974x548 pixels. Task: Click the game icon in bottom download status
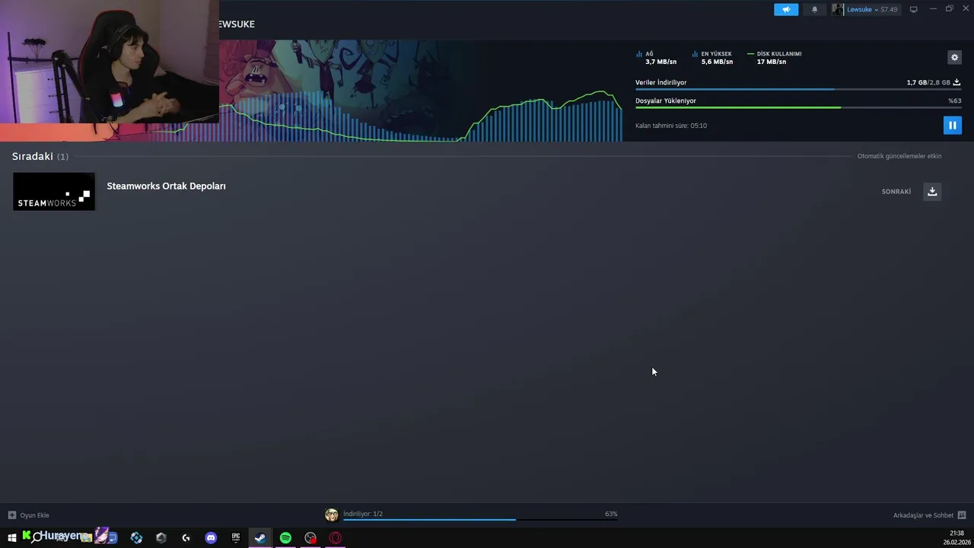tap(332, 515)
